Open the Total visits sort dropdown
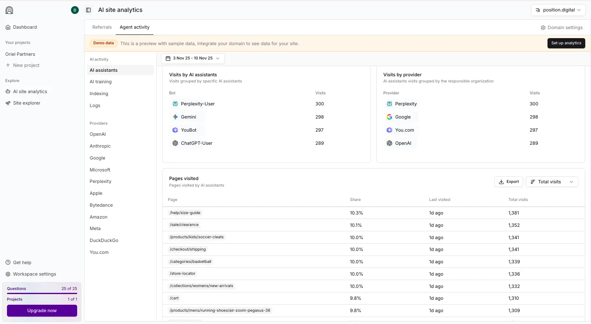 [x=552, y=182]
